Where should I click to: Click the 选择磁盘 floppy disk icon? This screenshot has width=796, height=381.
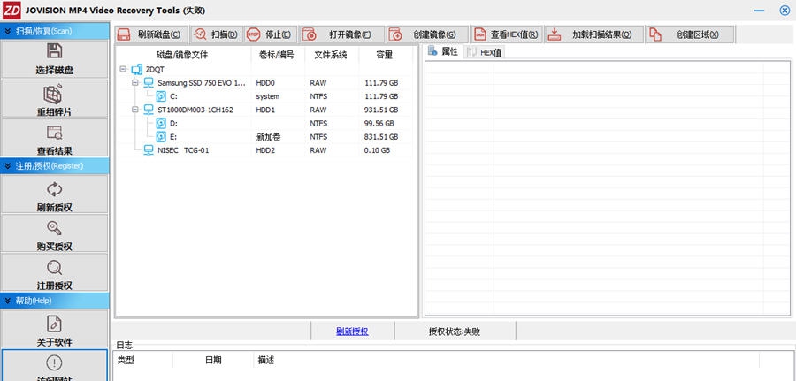tap(54, 50)
